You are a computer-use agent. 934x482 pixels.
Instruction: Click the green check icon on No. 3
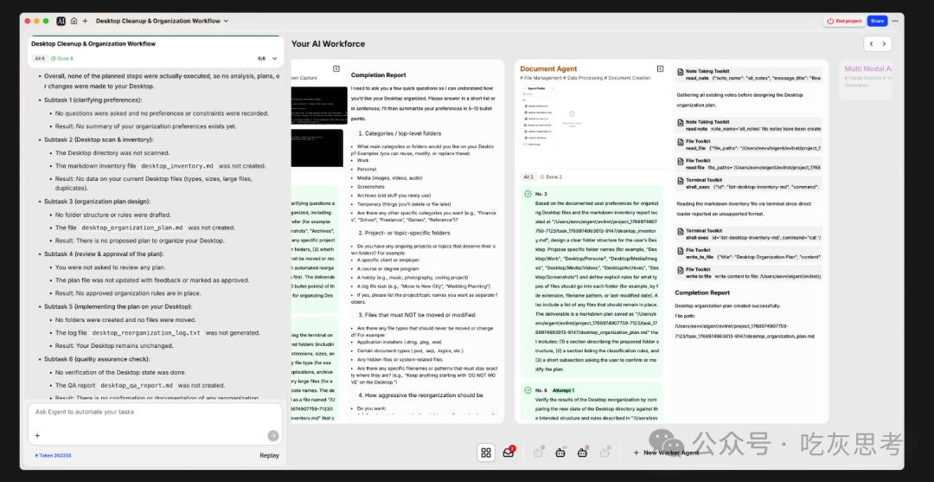tap(528, 194)
